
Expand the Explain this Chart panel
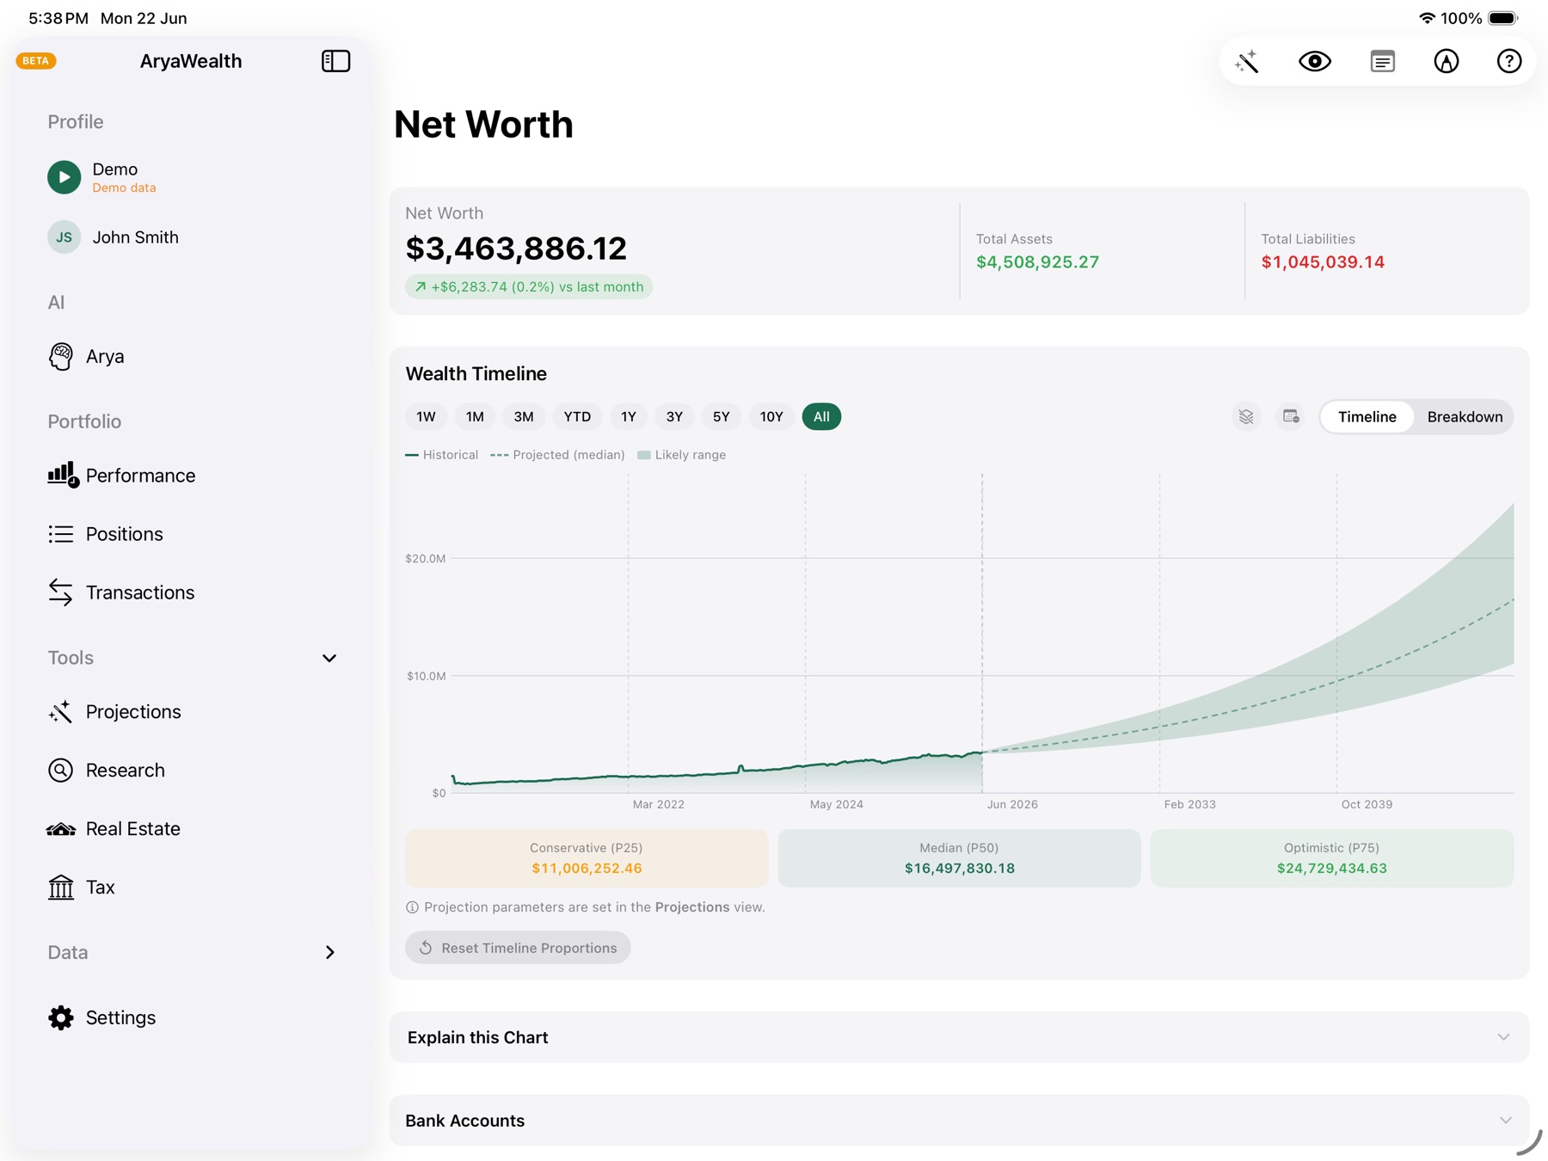(x=959, y=1037)
